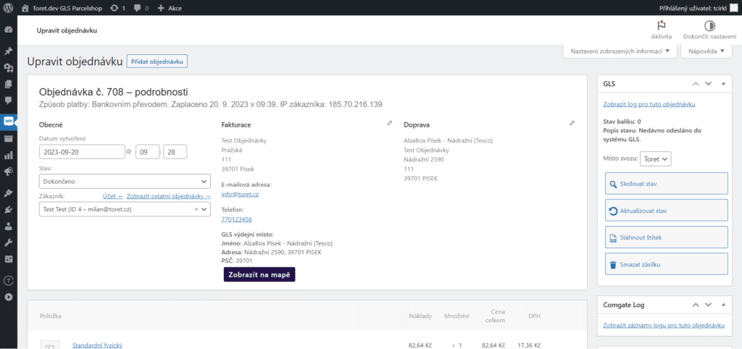Open the Aktivita flag icon

coord(661,26)
